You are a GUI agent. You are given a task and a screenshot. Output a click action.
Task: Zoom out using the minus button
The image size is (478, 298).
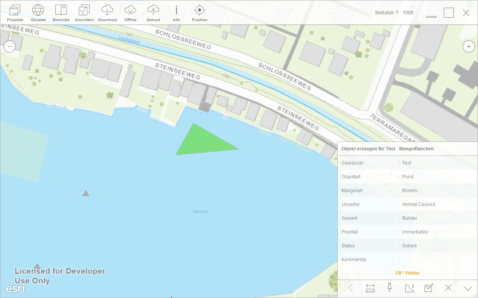click(x=10, y=47)
